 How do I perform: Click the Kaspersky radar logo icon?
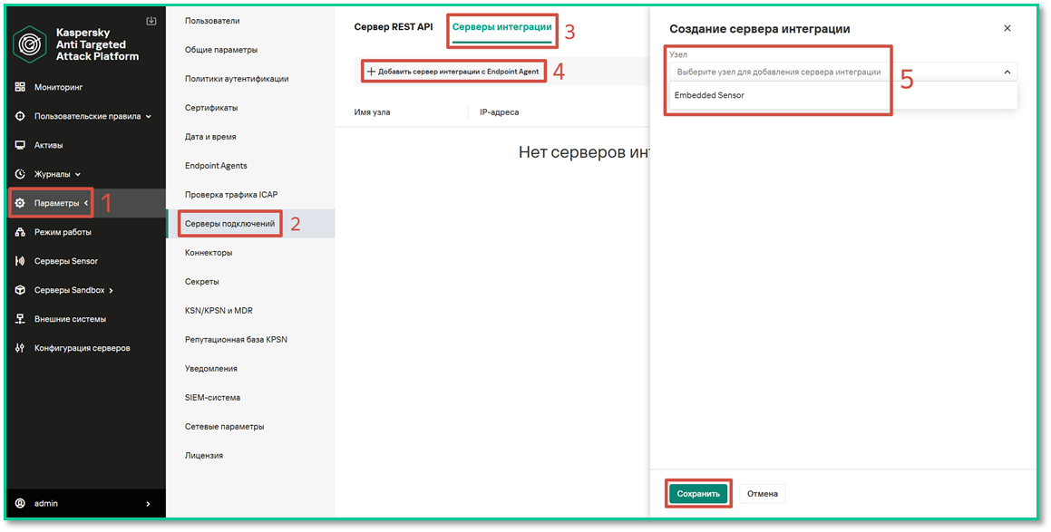point(30,43)
